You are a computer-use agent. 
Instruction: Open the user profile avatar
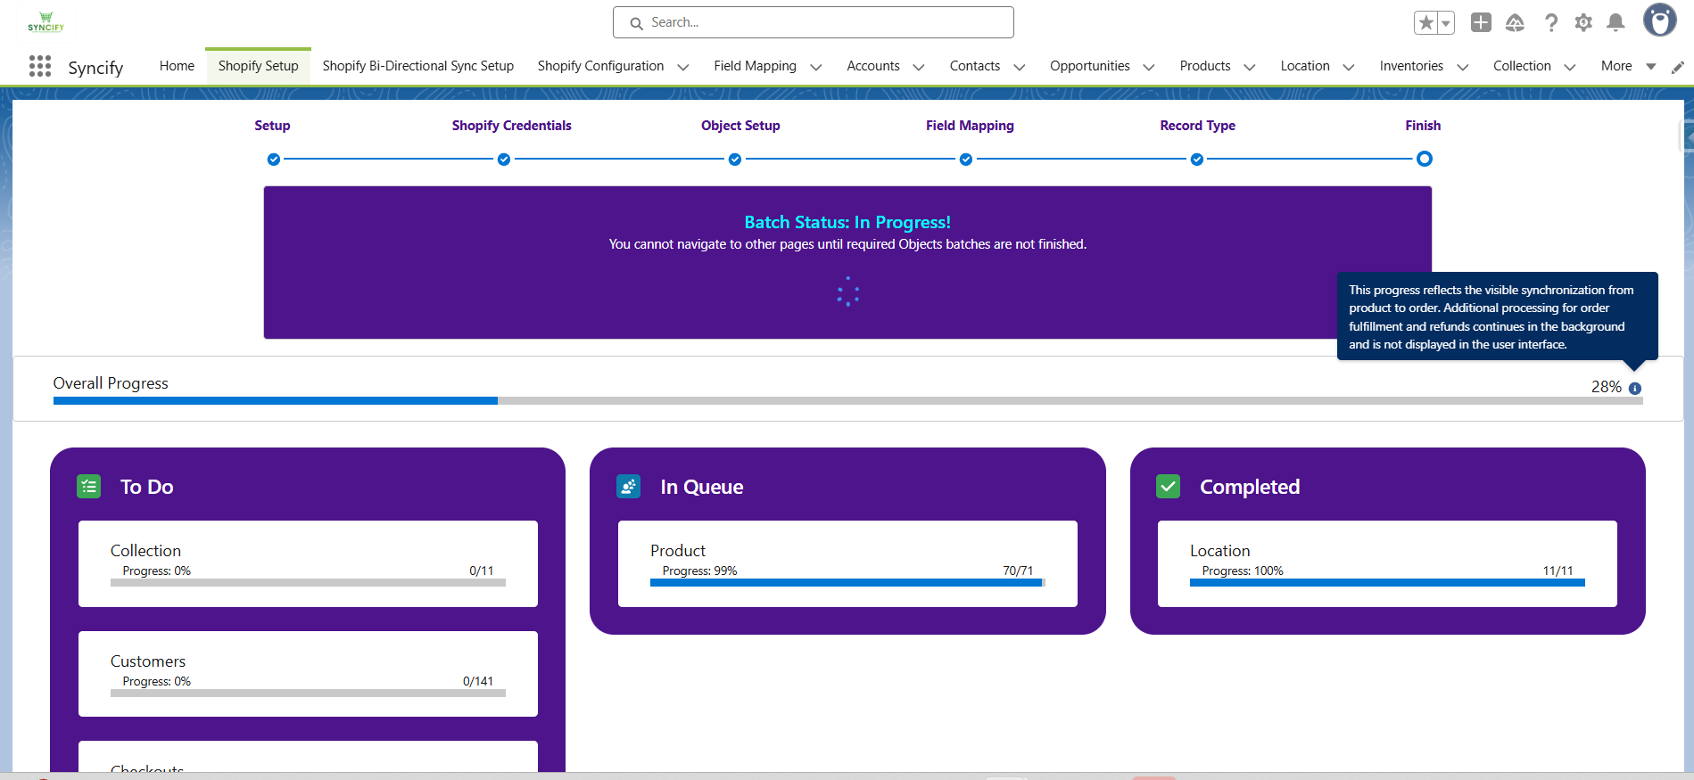coord(1660,20)
